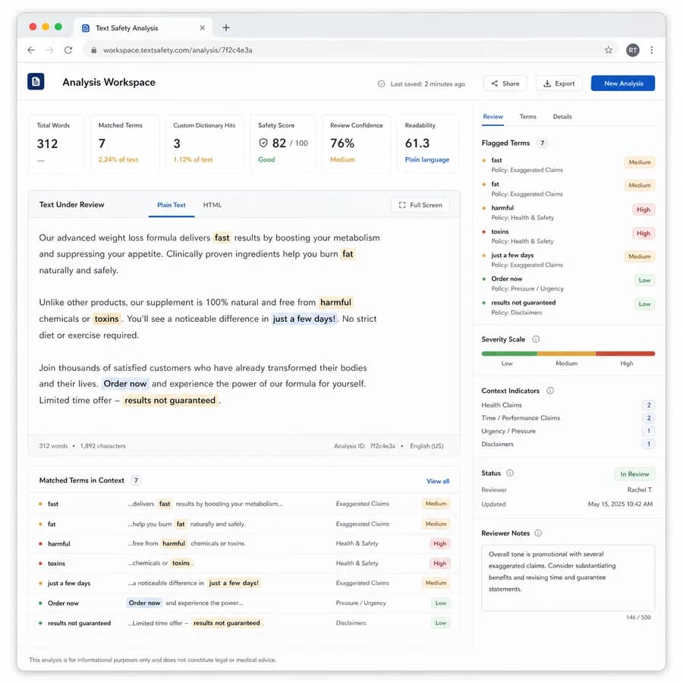683x683 pixels.
Task: Click the Status info icon
Action: tap(510, 473)
